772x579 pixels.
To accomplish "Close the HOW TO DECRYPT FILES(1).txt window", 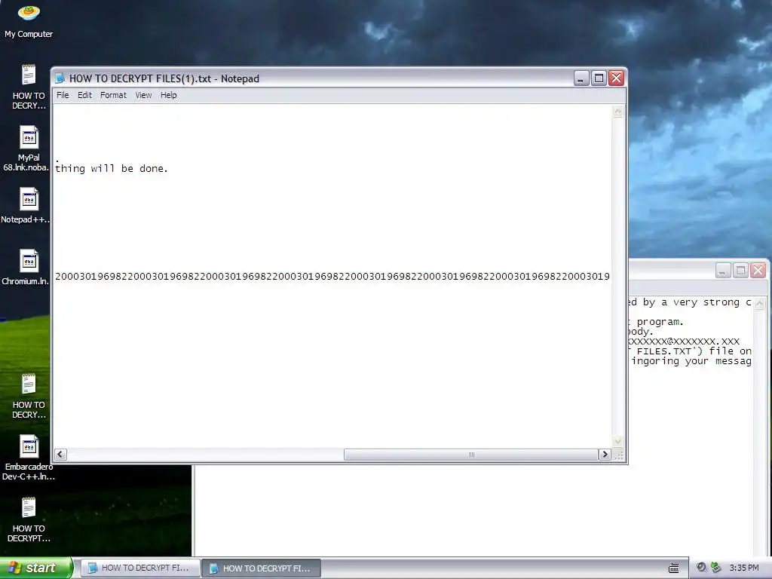I will pos(617,78).
